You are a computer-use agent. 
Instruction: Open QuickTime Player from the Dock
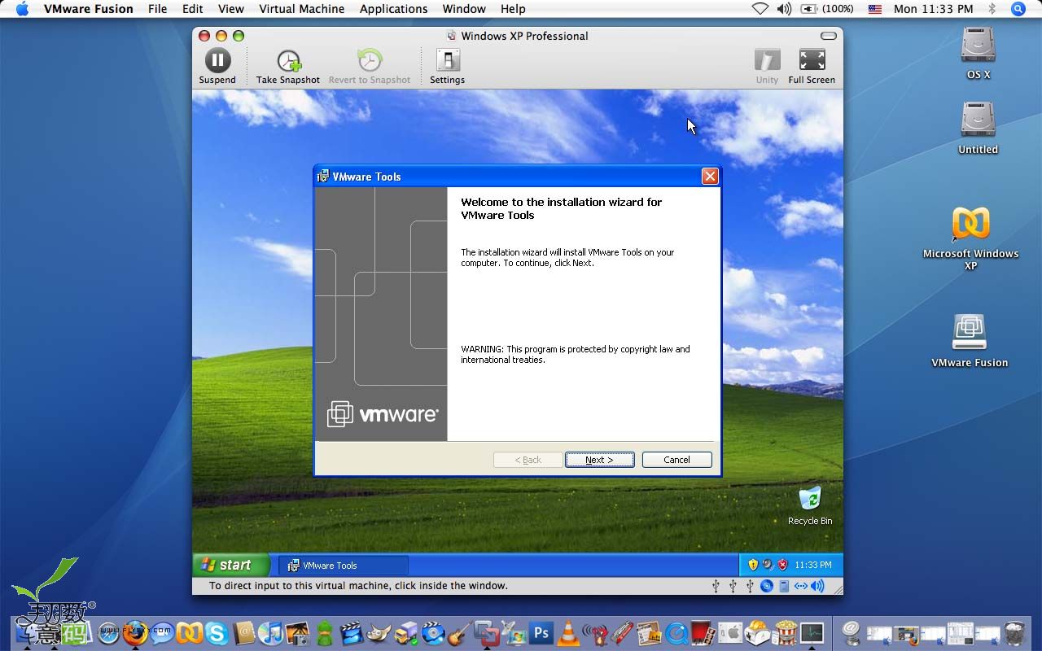[x=676, y=633]
